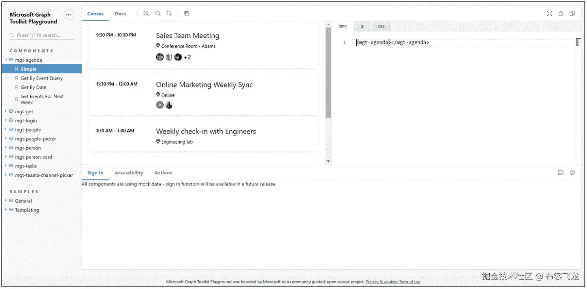Click the canvas scroll down arrow
This screenshot has height=289, width=587.
(x=328, y=161)
